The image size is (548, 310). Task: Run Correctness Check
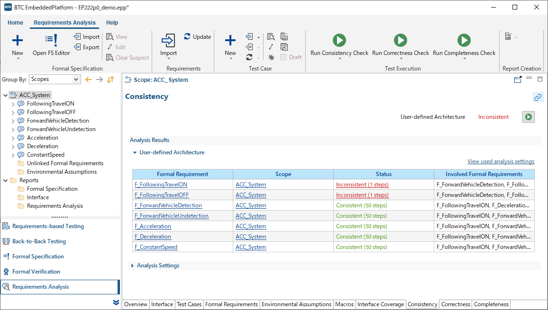[x=401, y=45]
